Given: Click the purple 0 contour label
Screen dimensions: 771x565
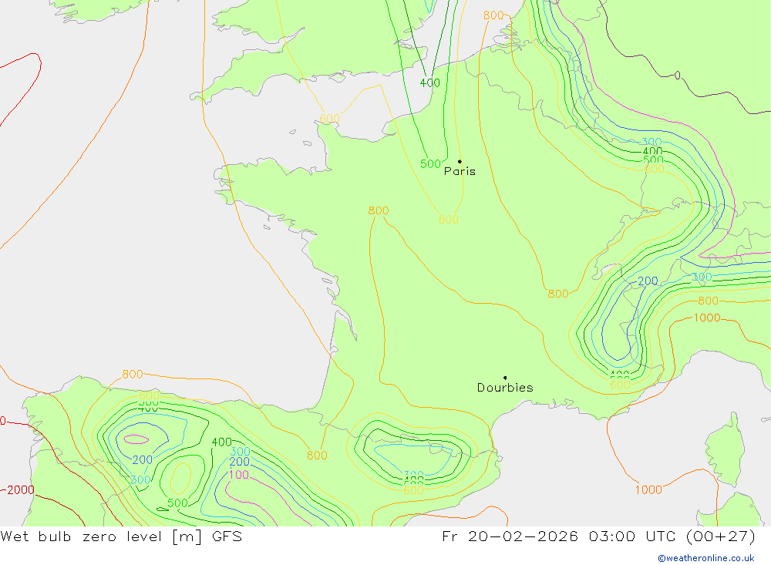Looking at the screenshot, I should coord(678,76).
